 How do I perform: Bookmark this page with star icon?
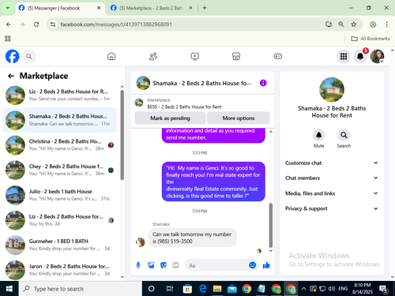coord(353,24)
